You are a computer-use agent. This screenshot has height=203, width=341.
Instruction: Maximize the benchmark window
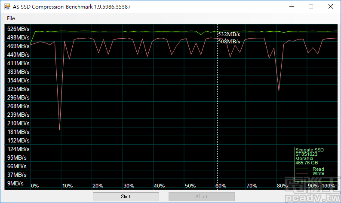(x=311, y=6)
